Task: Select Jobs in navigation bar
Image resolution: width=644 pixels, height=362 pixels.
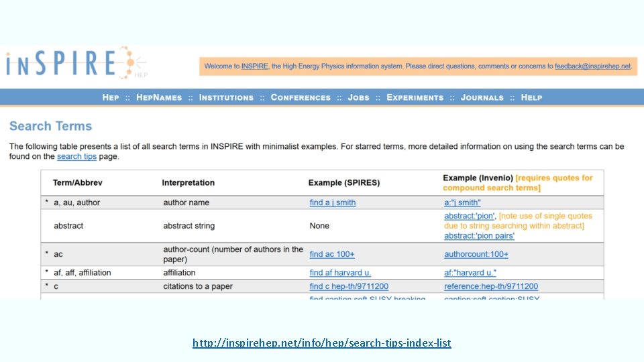Action: (358, 97)
